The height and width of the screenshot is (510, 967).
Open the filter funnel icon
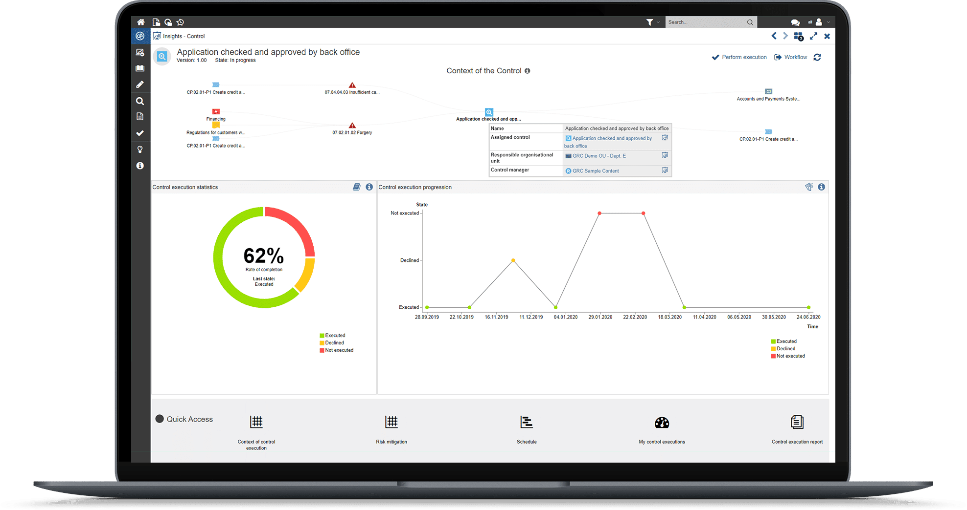[649, 22]
